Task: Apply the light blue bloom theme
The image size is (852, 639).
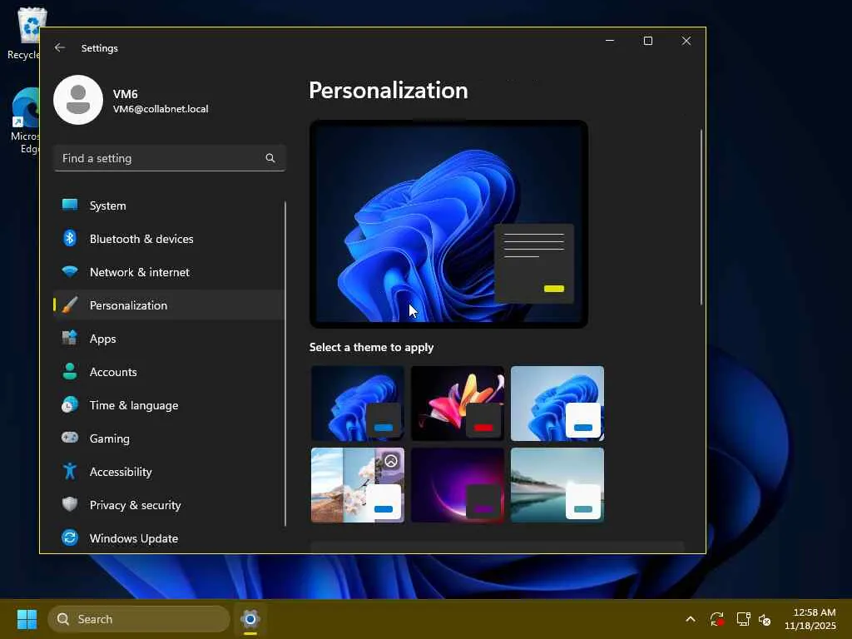Action: [557, 404]
